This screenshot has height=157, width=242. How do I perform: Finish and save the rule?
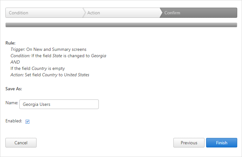point(222,143)
